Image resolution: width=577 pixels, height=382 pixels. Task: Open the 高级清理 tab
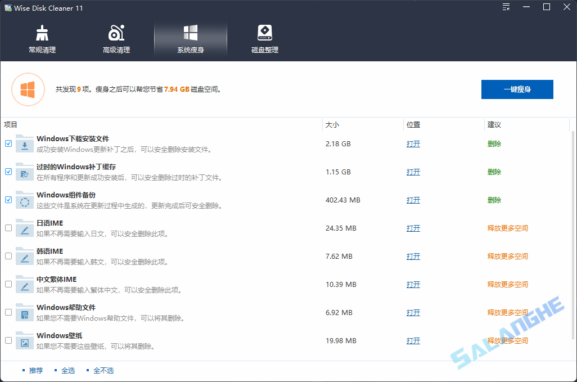pyautogui.click(x=116, y=37)
